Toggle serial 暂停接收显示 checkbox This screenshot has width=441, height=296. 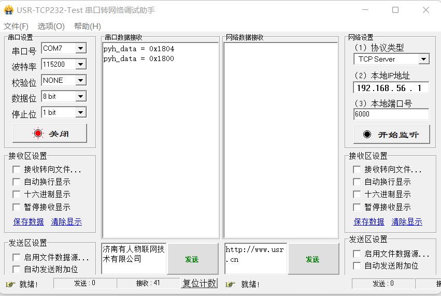16,208
